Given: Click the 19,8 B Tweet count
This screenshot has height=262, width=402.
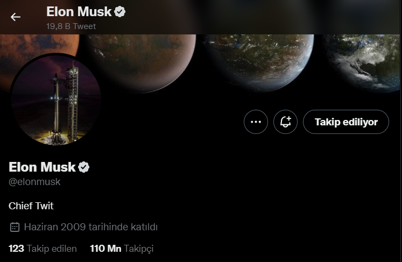Looking at the screenshot, I should coord(71,26).
